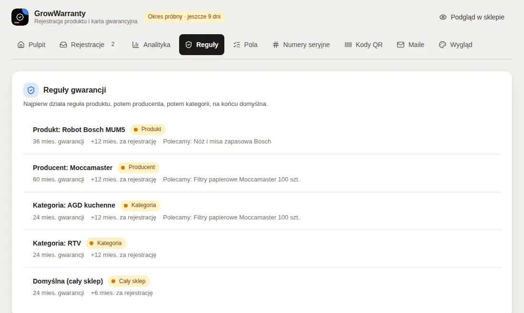524x313 pixels.
Task: Click the shield icon beside Reguły gwarancji heading
Action: click(31, 90)
